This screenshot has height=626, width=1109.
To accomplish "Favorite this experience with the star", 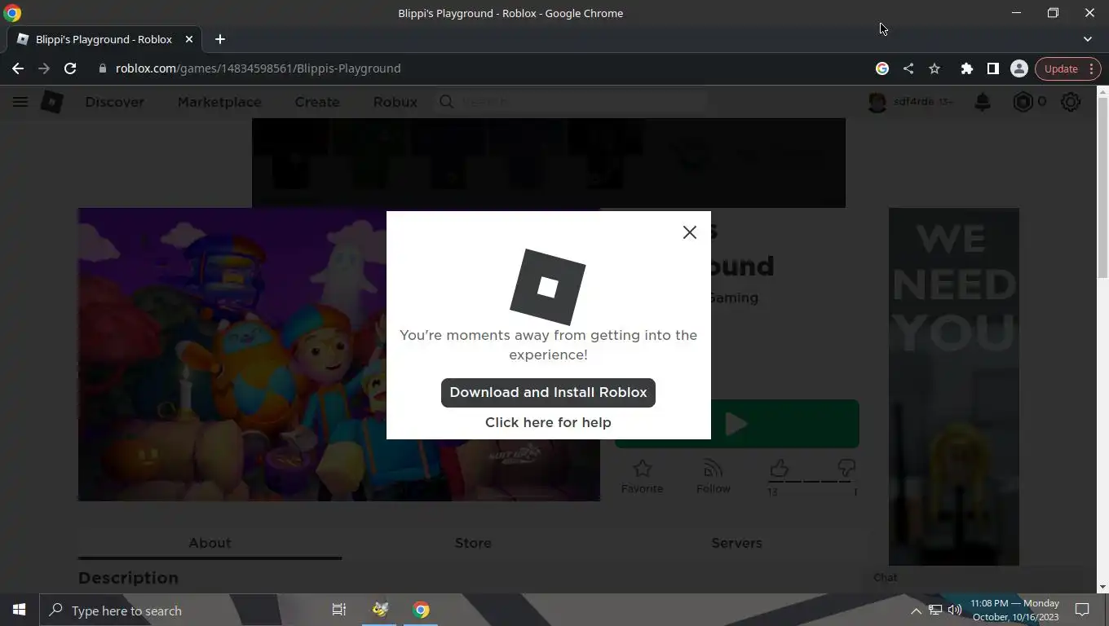I will (642, 476).
